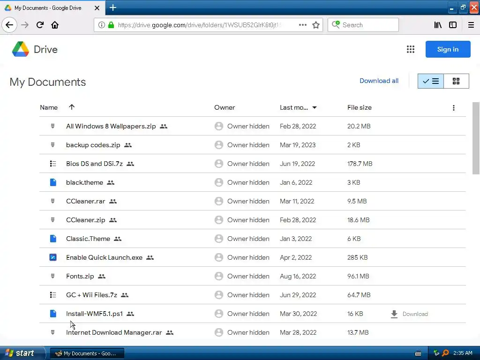
Task: Sort by the Name column header
Action: [x=49, y=107]
